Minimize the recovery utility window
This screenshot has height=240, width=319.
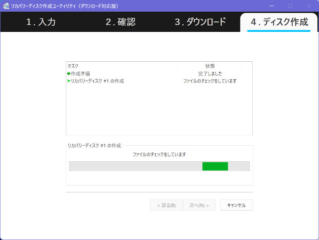point(272,6)
